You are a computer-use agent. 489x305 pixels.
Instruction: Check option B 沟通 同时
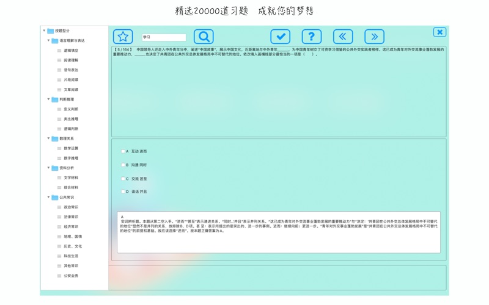point(123,165)
